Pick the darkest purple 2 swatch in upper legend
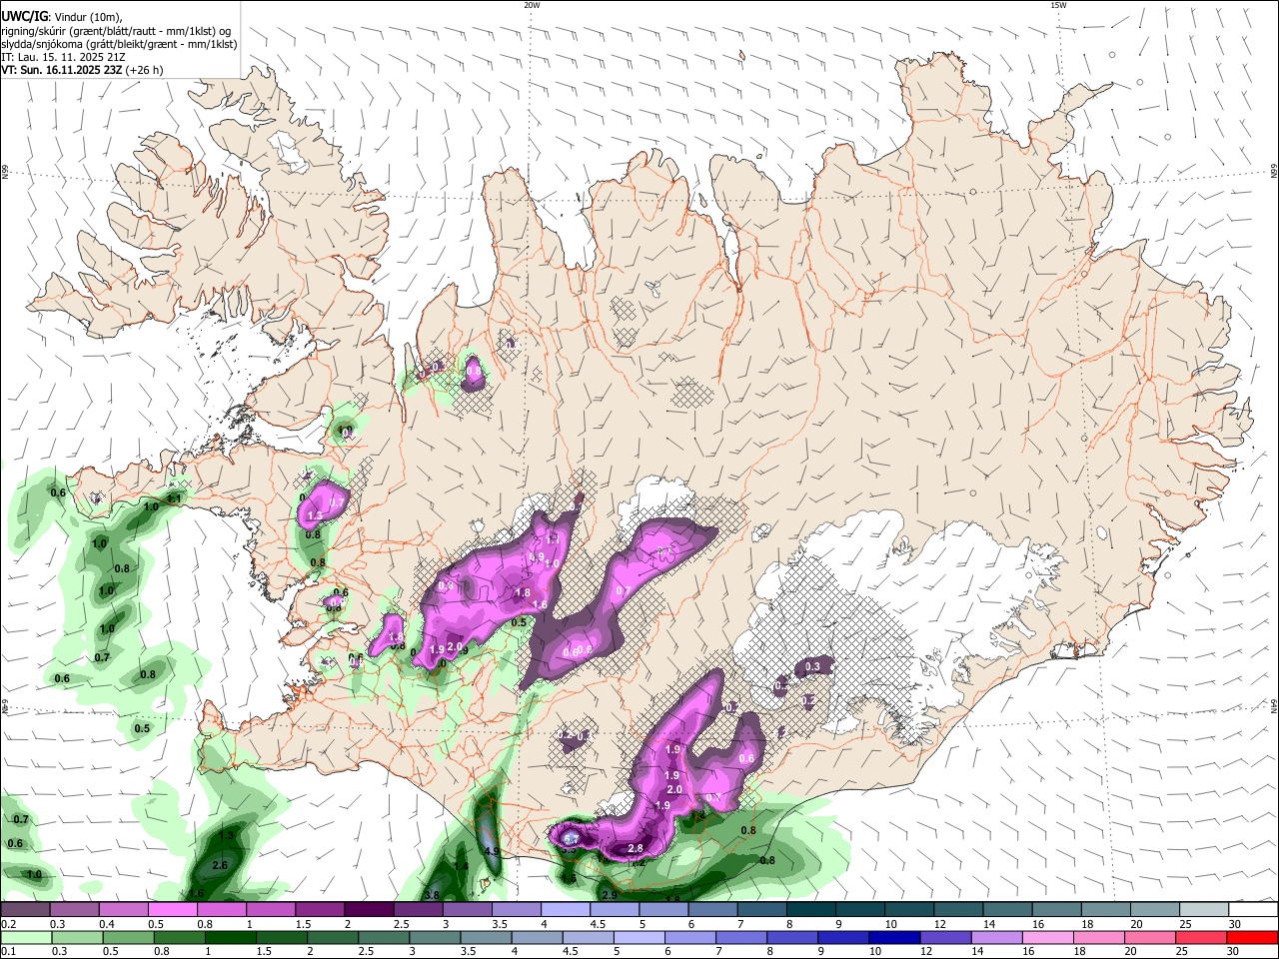The width and height of the screenshot is (1279, 959). (369, 909)
